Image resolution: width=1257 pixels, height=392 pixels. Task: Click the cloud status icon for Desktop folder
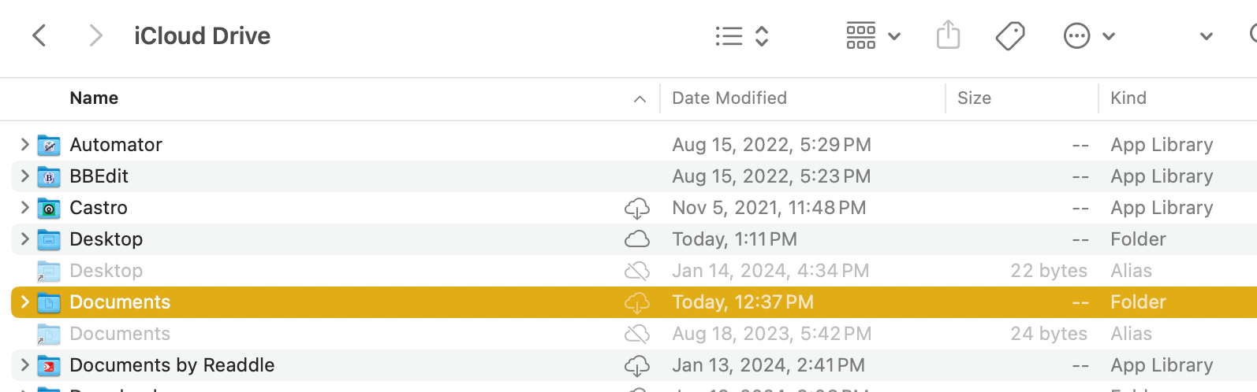tap(637, 239)
